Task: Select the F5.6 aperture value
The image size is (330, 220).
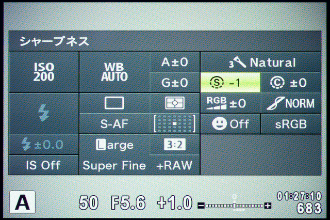Action: pyautogui.click(x=128, y=202)
